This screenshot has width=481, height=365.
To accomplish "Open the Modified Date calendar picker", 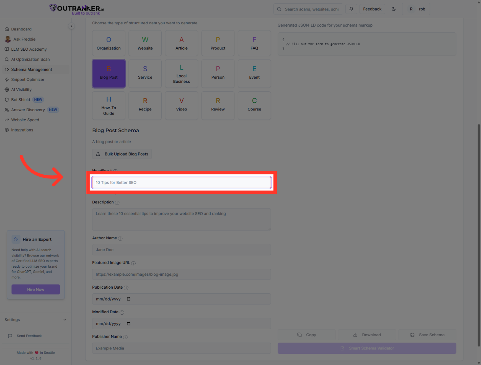I will click(129, 324).
